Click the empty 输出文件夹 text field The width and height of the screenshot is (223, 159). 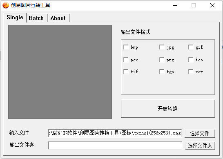(x=115, y=146)
